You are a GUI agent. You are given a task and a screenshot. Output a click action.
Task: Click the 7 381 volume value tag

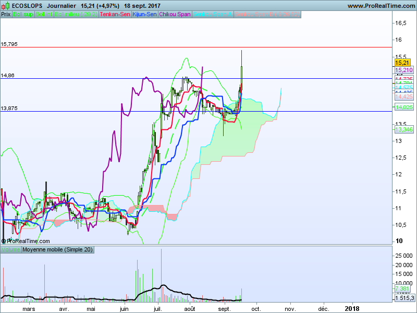(402, 289)
